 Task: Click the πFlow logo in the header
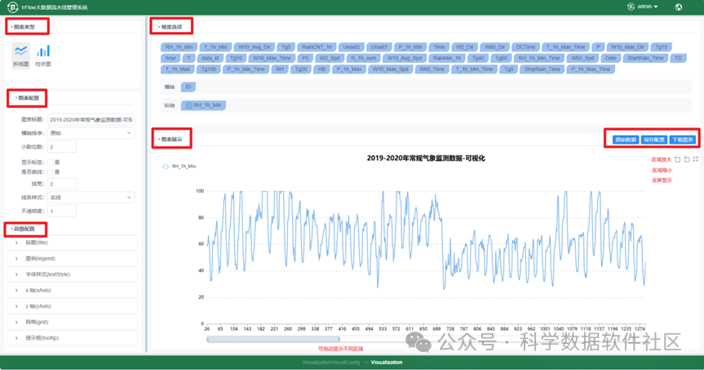coord(14,7)
